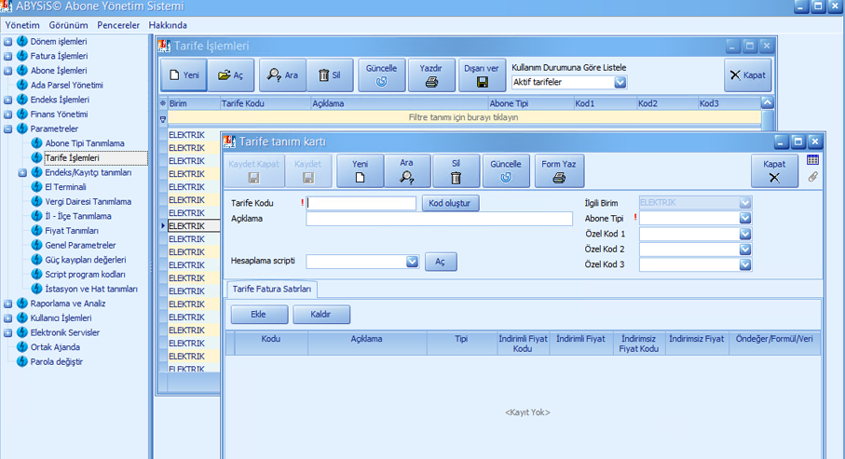Select Ada Parsel Yönetimi in the tree
845x459 pixels.
[67, 85]
